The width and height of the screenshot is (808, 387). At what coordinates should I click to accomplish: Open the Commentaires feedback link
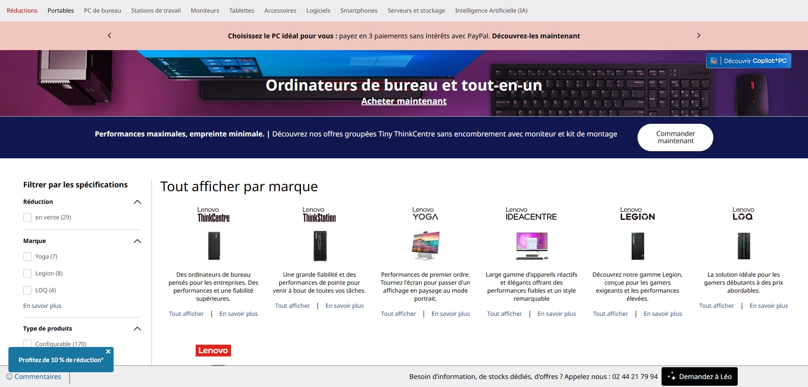pos(34,376)
